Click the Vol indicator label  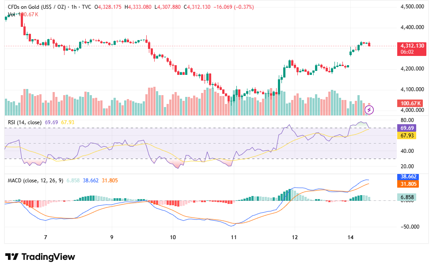[11, 14]
